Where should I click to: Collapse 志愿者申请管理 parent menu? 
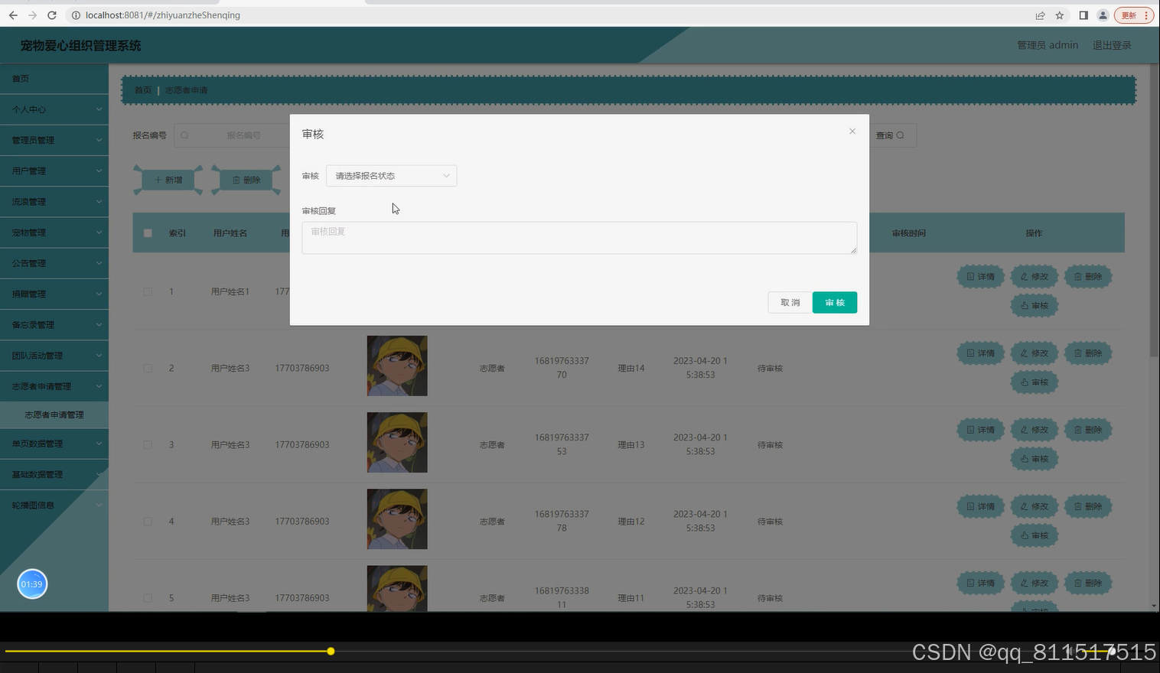click(x=54, y=386)
